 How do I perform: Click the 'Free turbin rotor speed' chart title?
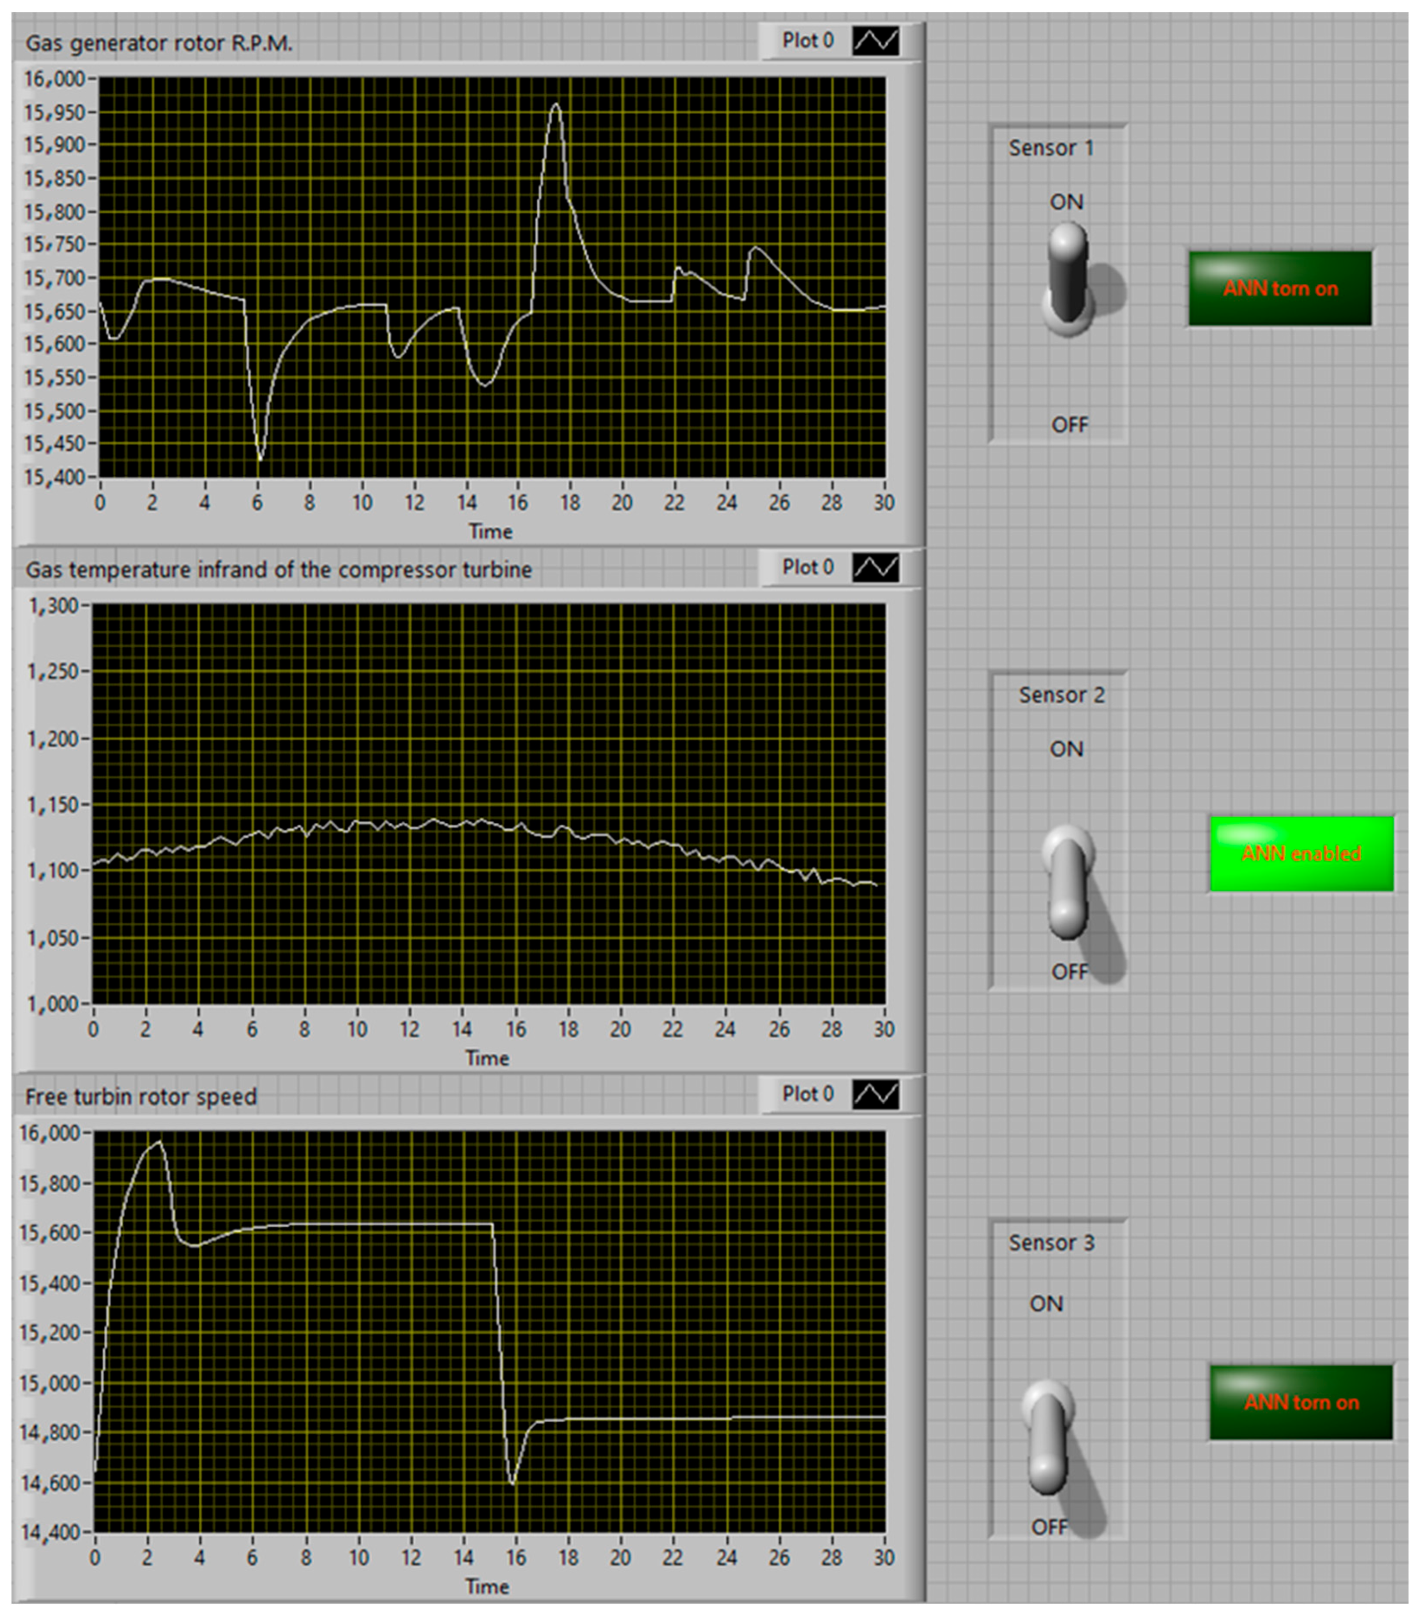point(141,1097)
